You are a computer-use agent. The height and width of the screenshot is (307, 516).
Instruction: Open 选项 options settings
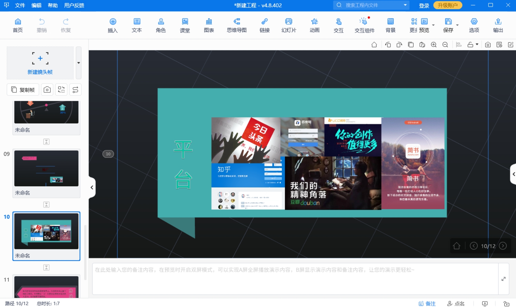[x=474, y=25]
